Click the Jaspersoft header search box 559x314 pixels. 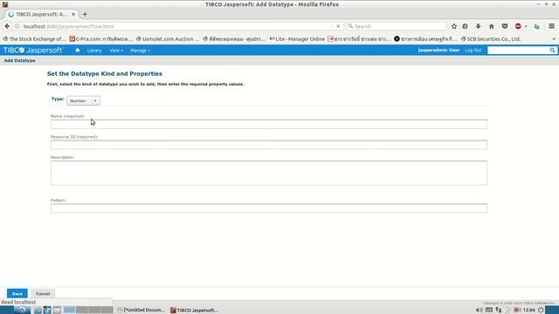(518, 51)
